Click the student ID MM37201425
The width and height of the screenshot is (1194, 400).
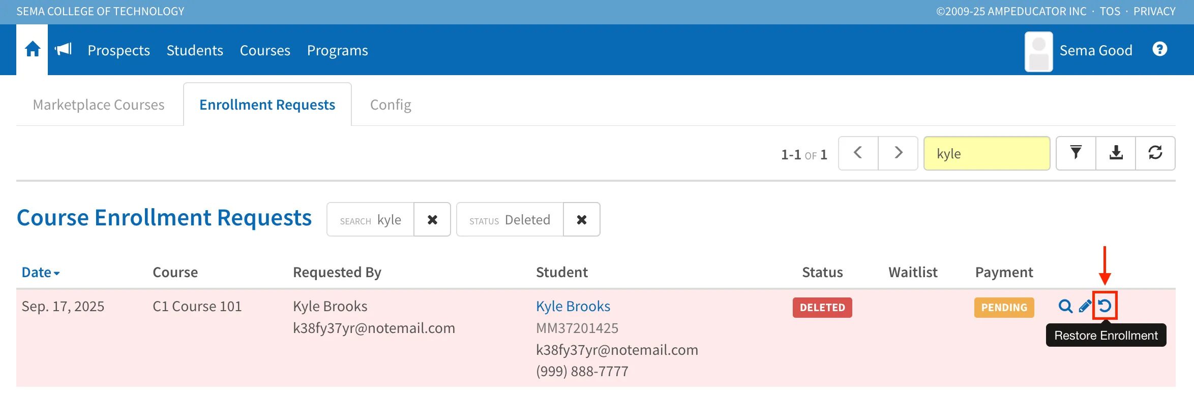coord(577,328)
